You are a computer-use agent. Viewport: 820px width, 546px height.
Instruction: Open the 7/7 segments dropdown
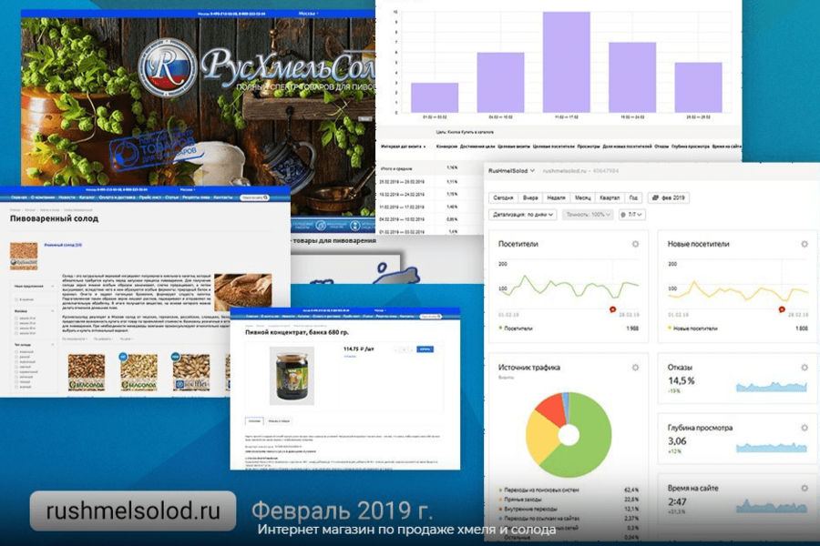[631, 214]
